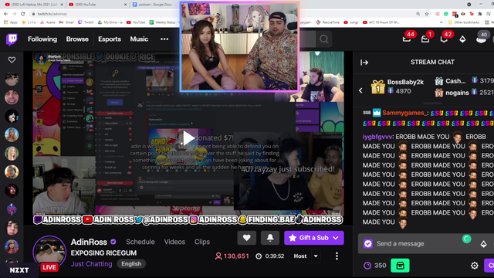Open the channel Videos tab

click(174, 242)
